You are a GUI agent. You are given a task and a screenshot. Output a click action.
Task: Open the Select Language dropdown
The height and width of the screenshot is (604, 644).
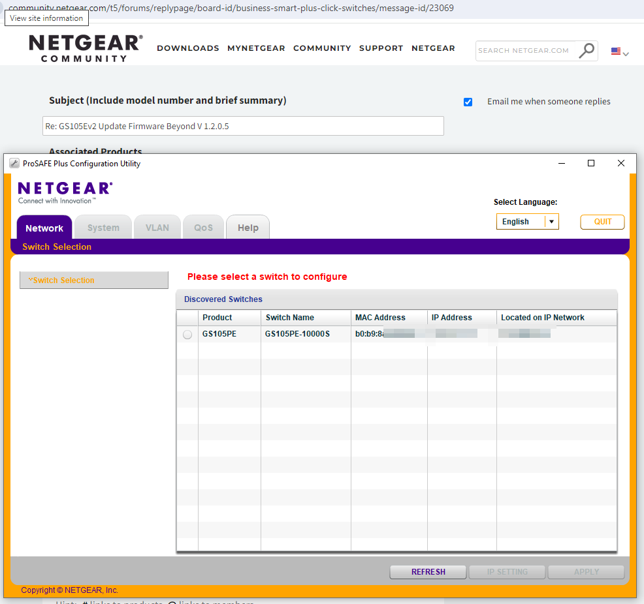527,222
